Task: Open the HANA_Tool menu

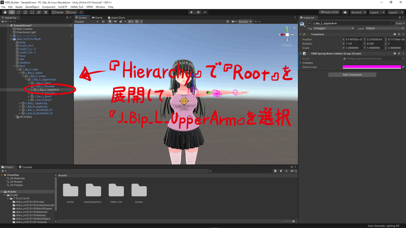Action: click(77, 7)
